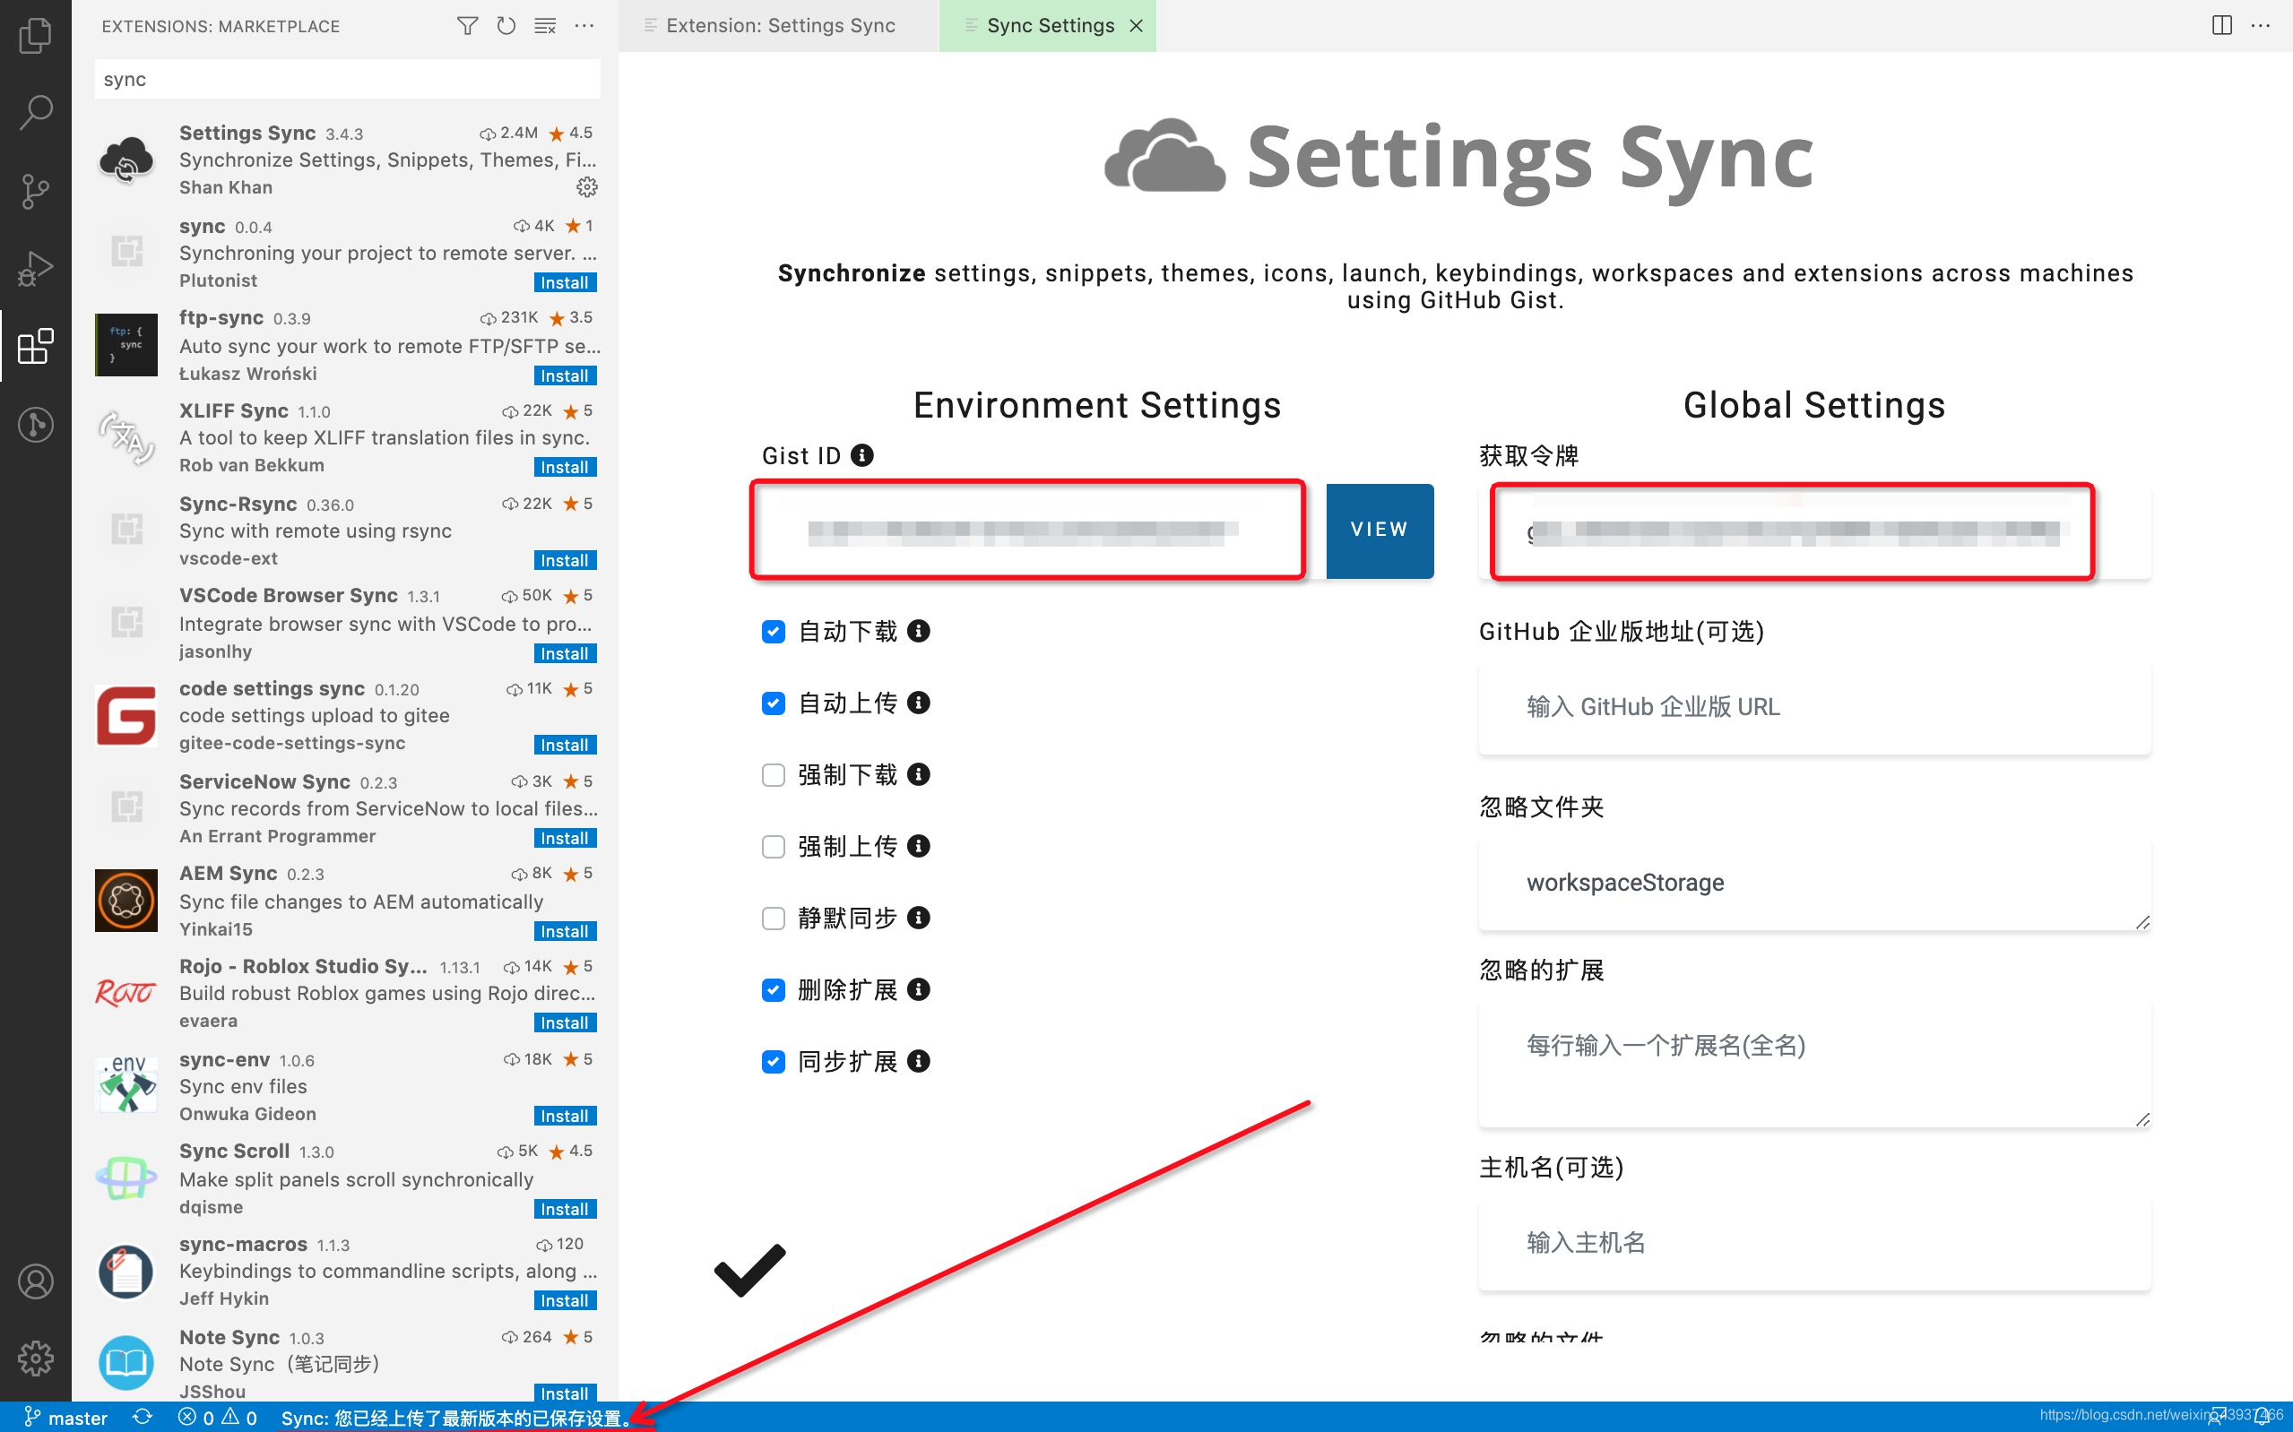Viewport: 2293px width, 1432px height.
Task: Show info icon beside 删除扩展
Action: tap(918, 989)
